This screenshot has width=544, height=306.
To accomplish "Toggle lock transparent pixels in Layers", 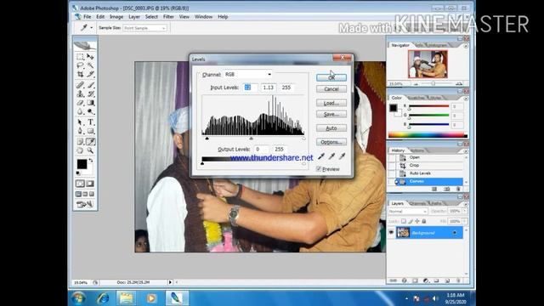I will click(x=404, y=221).
